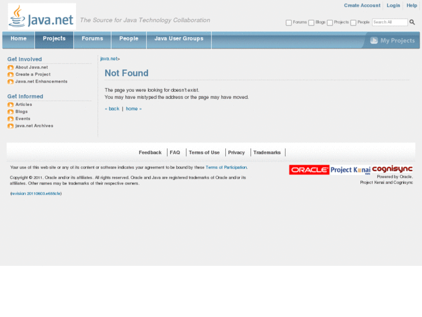
Task: Click the Feedback footer link
Action: (x=150, y=152)
